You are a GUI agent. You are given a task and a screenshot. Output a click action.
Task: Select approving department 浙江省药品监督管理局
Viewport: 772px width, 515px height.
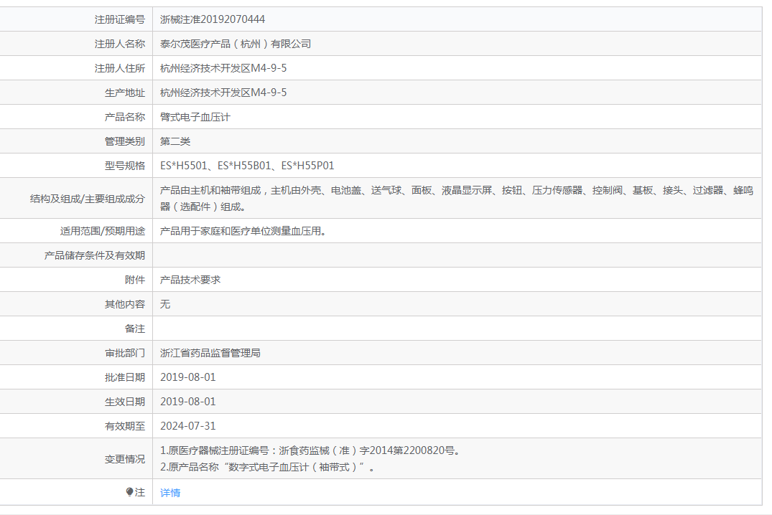pyautogui.click(x=210, y=353)
